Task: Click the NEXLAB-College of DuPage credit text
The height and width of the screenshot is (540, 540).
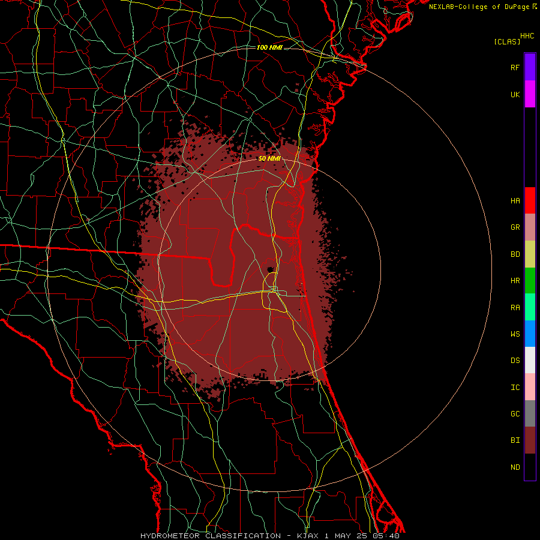Action: [x=479, y=7]
